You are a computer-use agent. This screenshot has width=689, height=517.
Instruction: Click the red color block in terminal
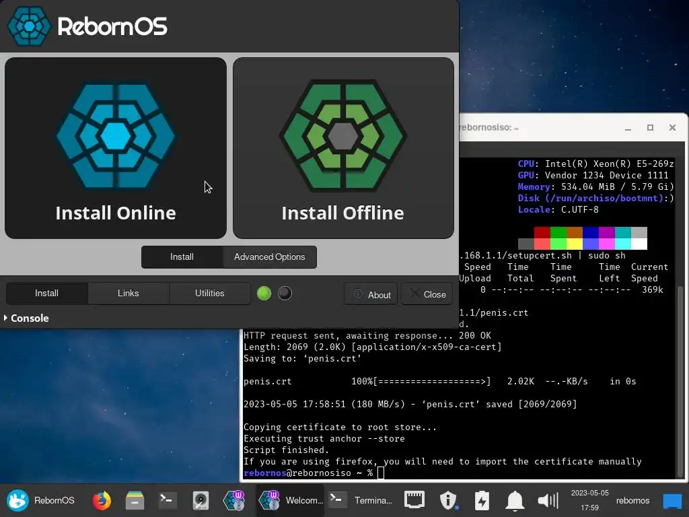coord(542,232)
